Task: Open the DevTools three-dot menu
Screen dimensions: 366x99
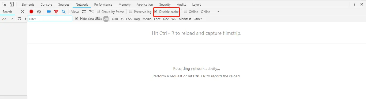Action: pos(354,4)
